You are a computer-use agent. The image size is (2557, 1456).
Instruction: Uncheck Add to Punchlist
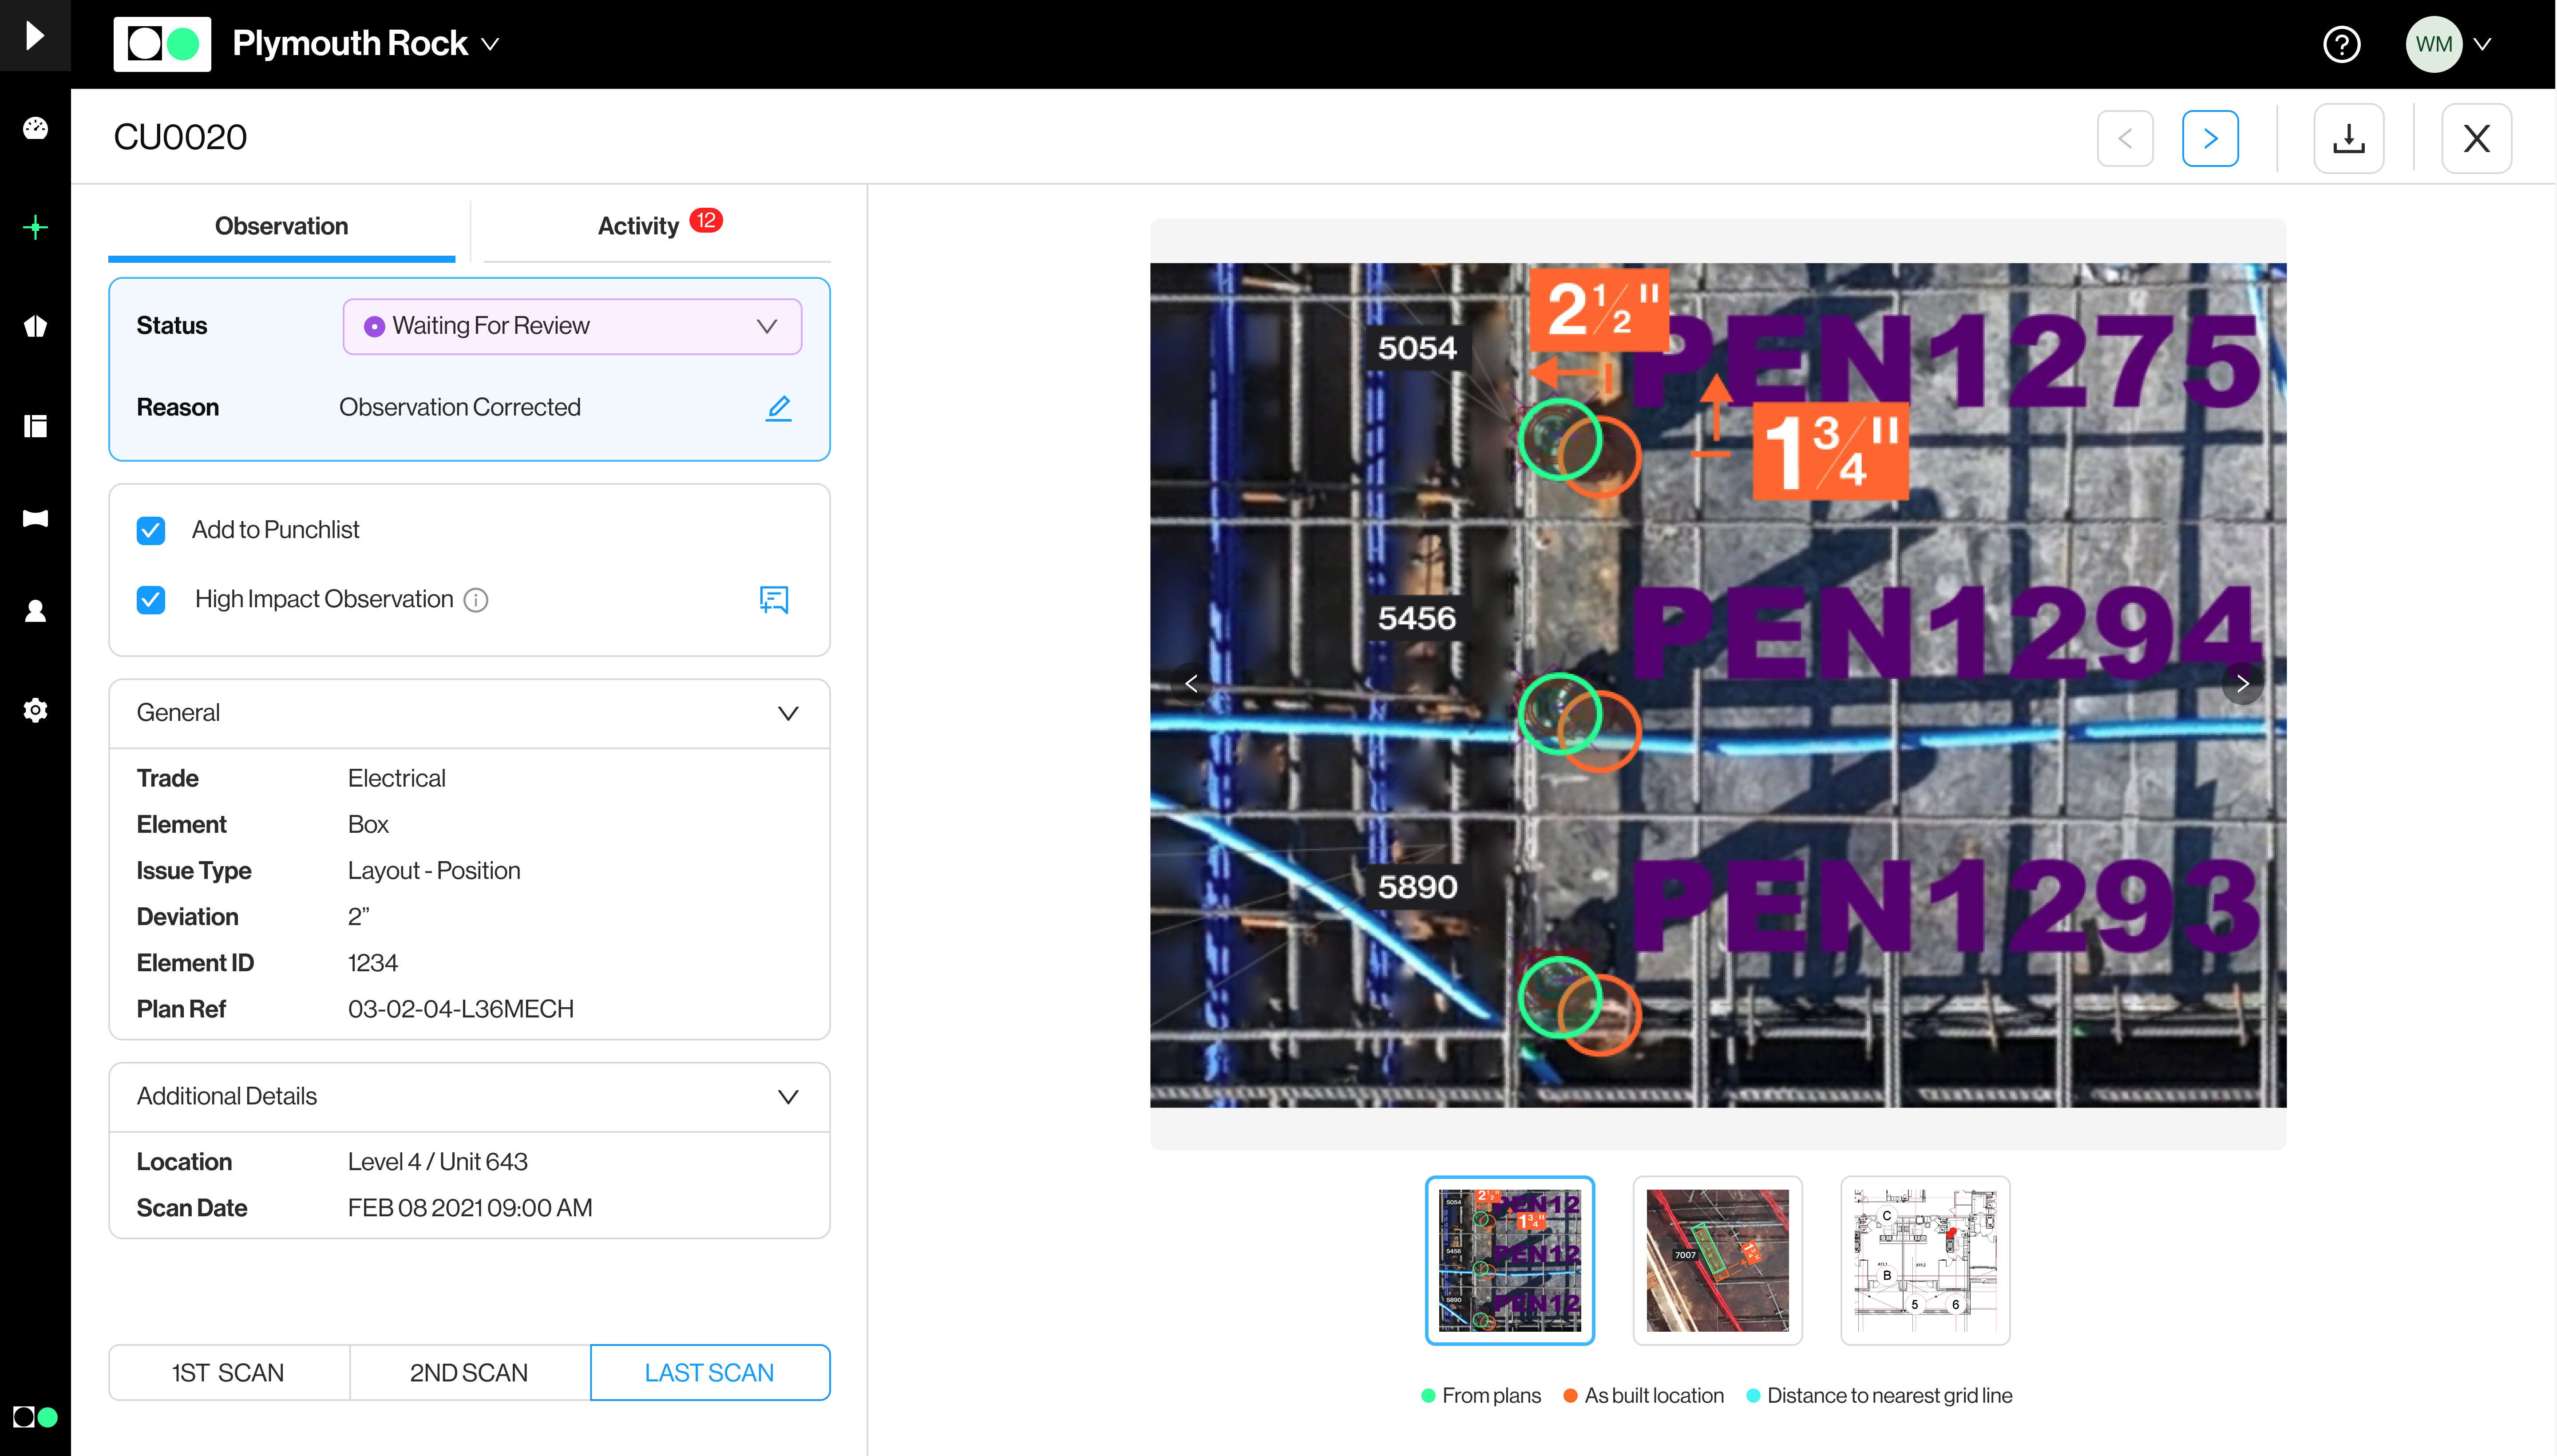151,530
